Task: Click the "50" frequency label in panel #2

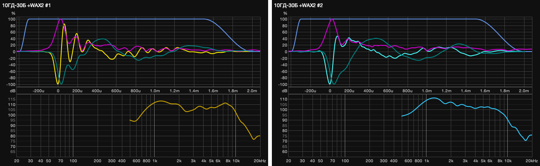Action: [321, 161]
